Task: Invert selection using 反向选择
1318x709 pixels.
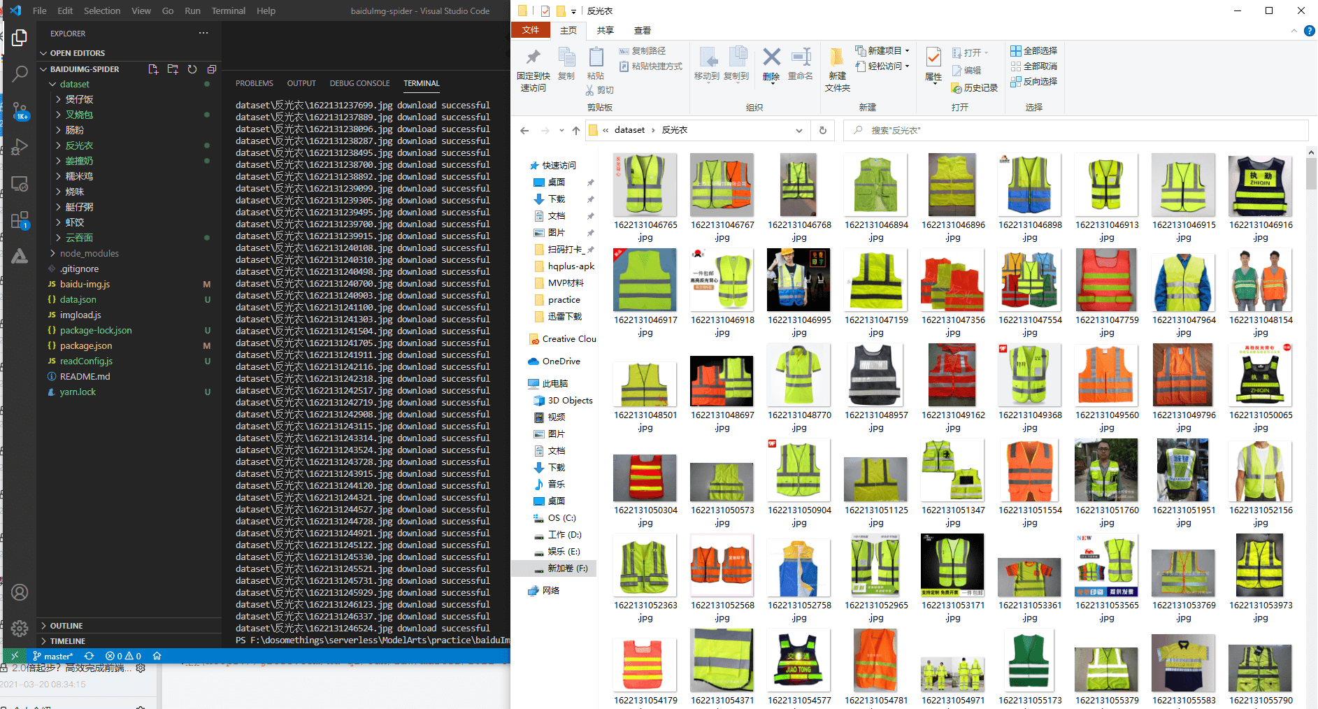Action: [1034, 81]
